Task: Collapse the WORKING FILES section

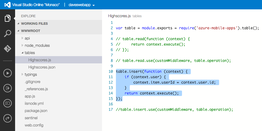Action: pyautogui.click(x=34, y=24)
